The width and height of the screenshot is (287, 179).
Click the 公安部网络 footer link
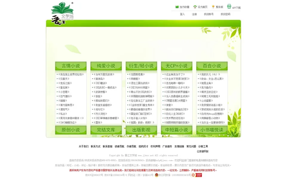203,152
